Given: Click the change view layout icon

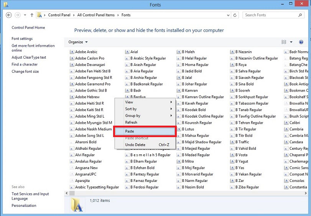Looking at the screenshot, I should (284, 42).
